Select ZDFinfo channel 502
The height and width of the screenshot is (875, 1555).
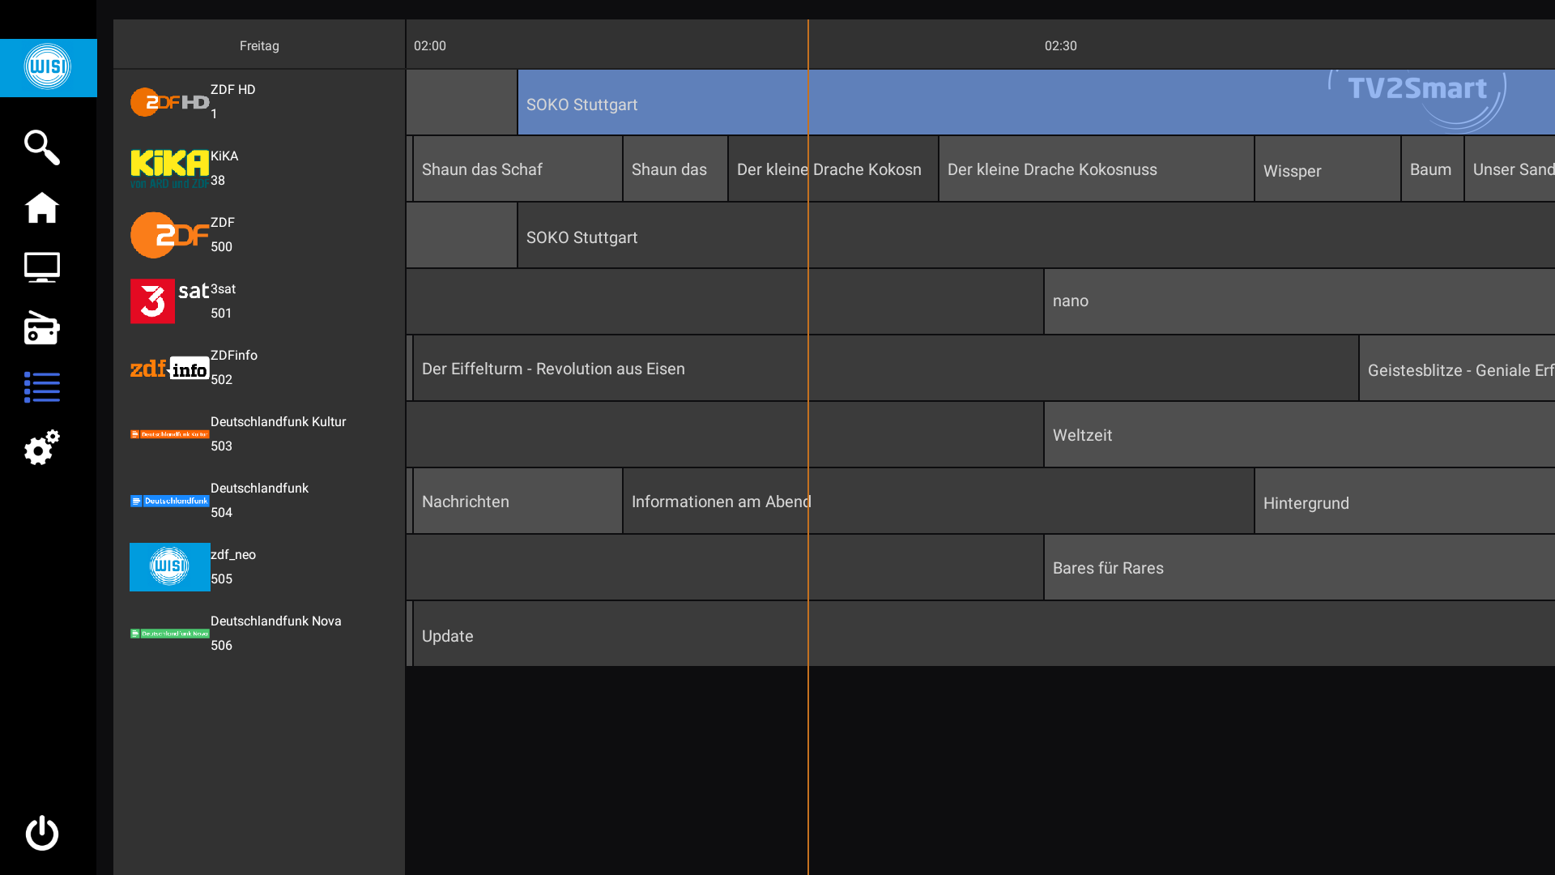coord(259,368)
